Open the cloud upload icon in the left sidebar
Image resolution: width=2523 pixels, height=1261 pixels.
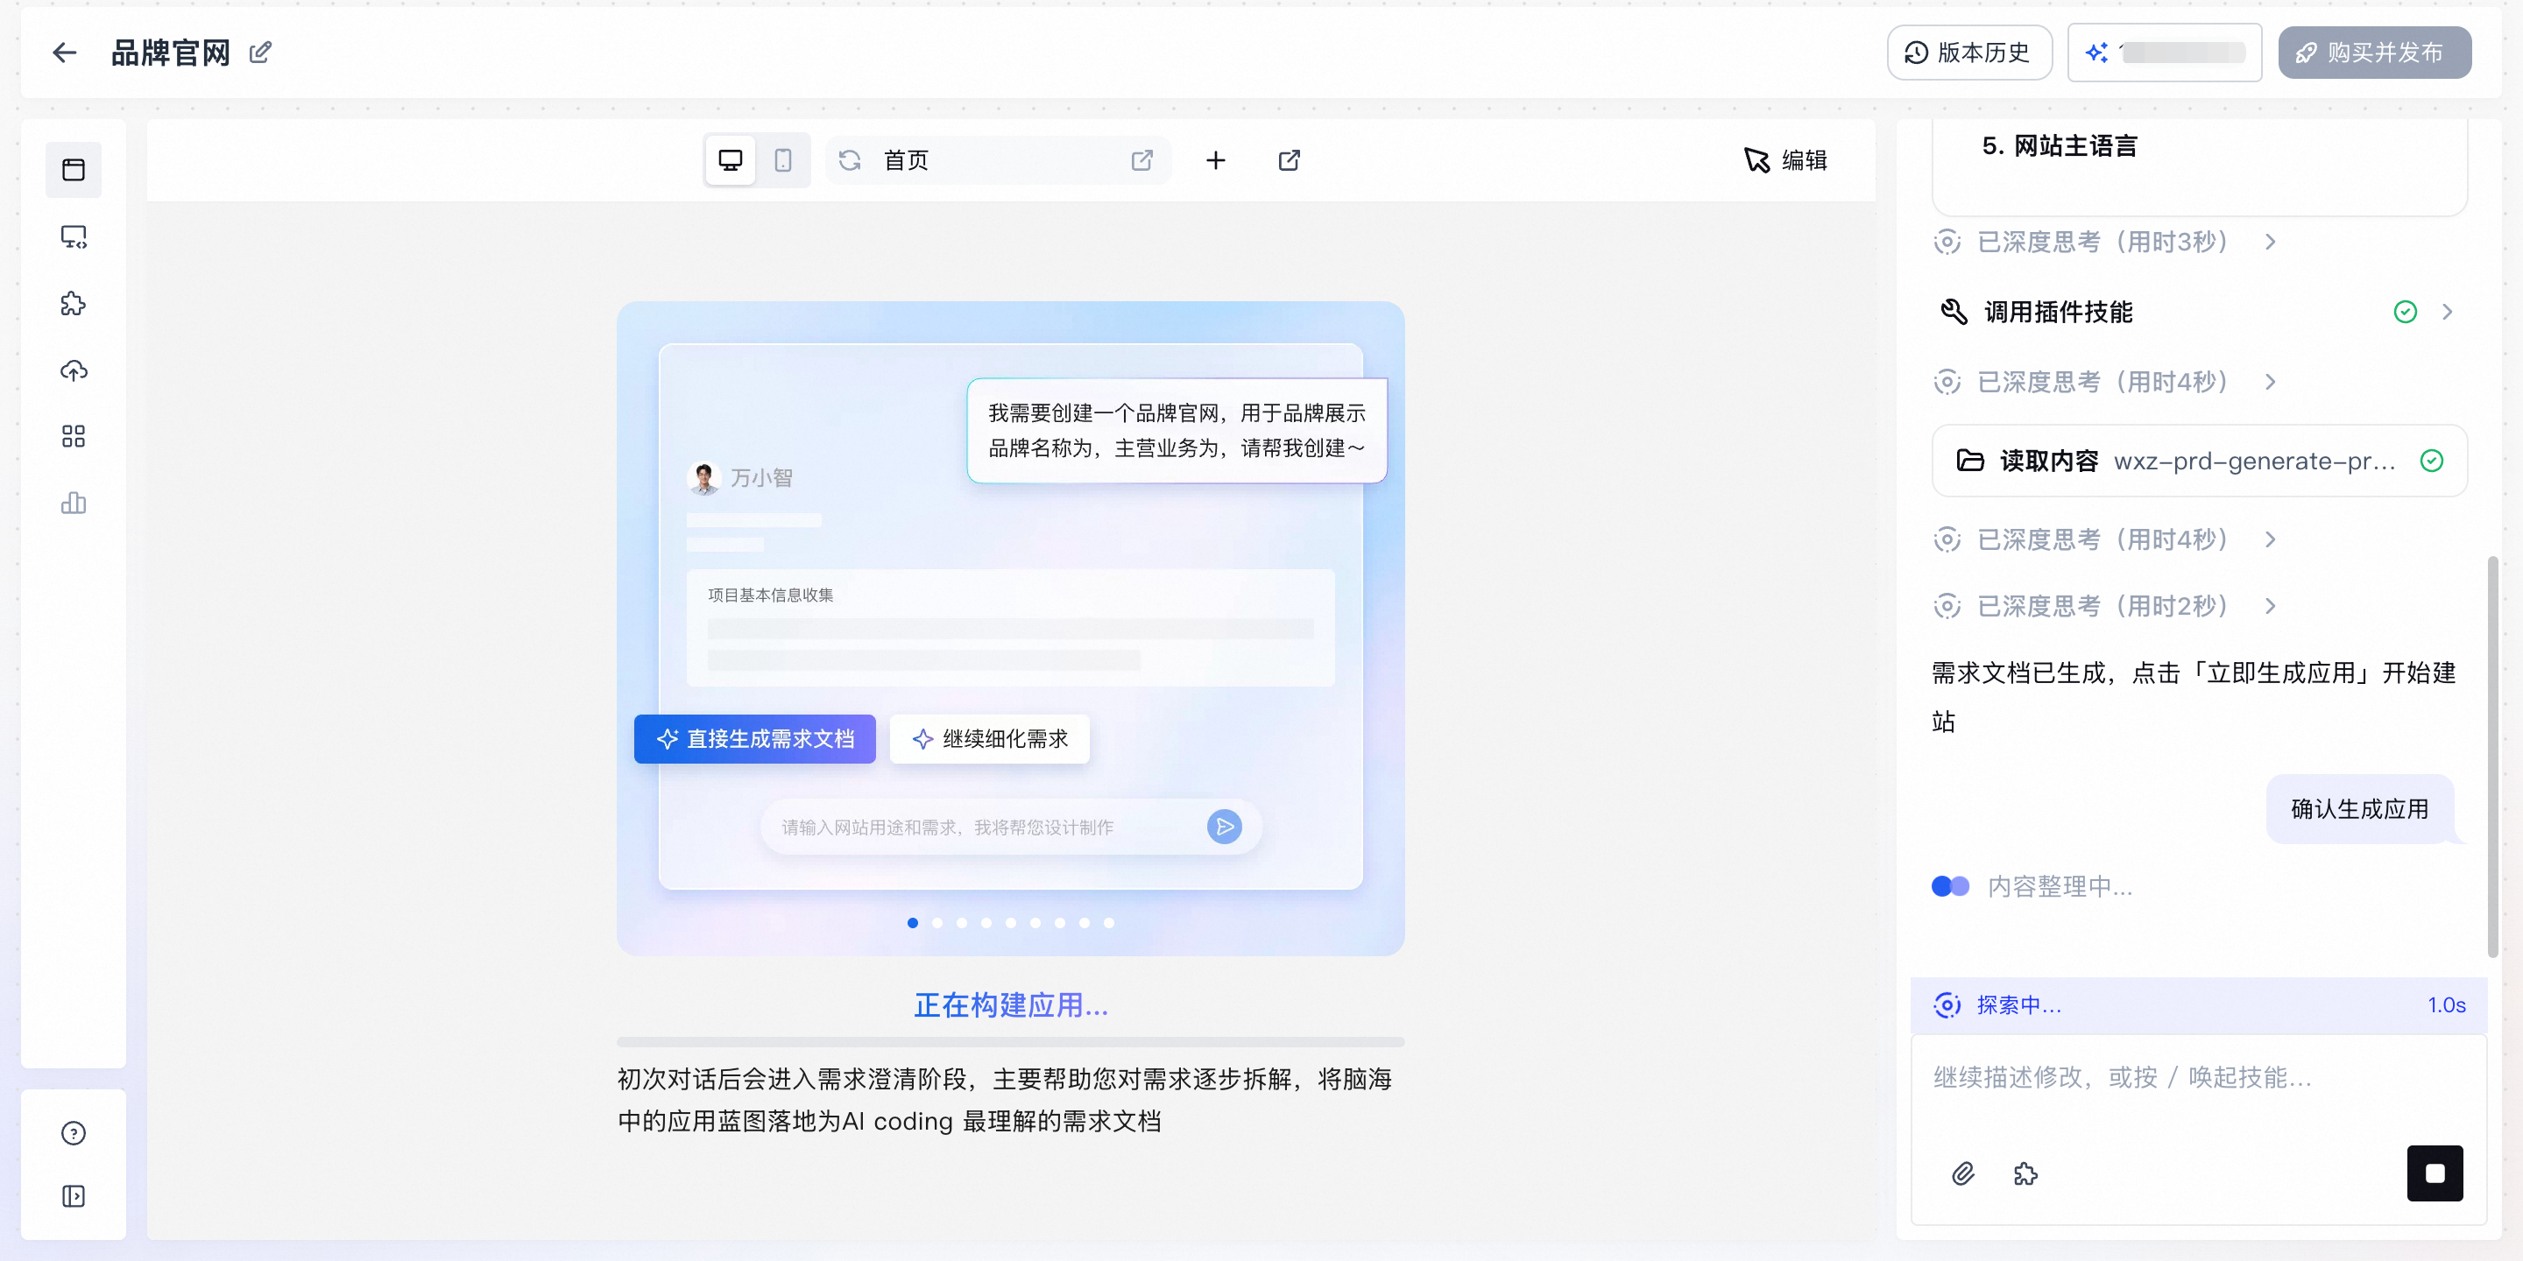click(74, 370)
